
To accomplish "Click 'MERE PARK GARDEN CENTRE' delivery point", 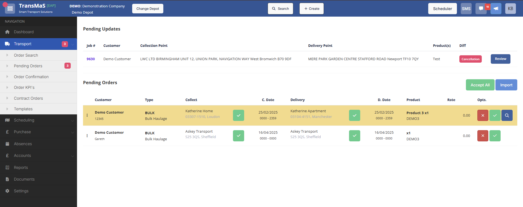I will (364, 59).
